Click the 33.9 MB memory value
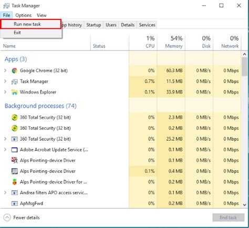This screenshot has width=249, height=228. 174,92
